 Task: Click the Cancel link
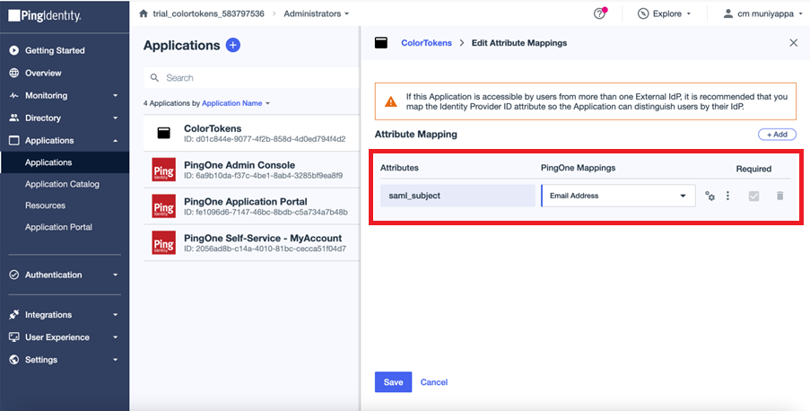(434, 382)
